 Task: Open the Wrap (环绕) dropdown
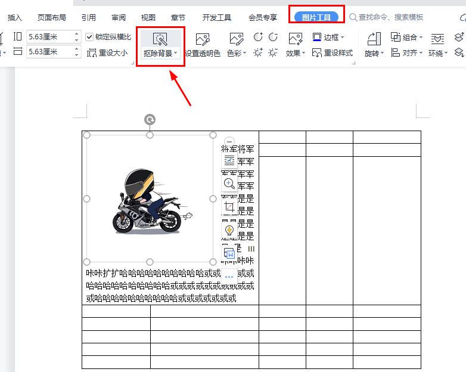[438, 53]
